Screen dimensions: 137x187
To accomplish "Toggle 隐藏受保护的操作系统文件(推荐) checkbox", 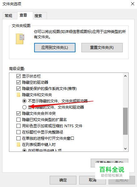I will pos(18,89).
